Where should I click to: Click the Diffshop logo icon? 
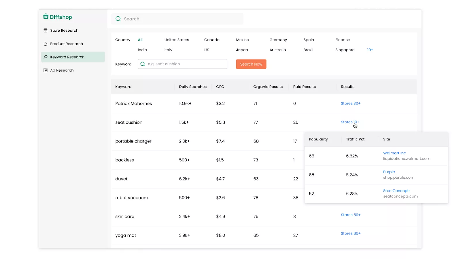coord(46,17)
